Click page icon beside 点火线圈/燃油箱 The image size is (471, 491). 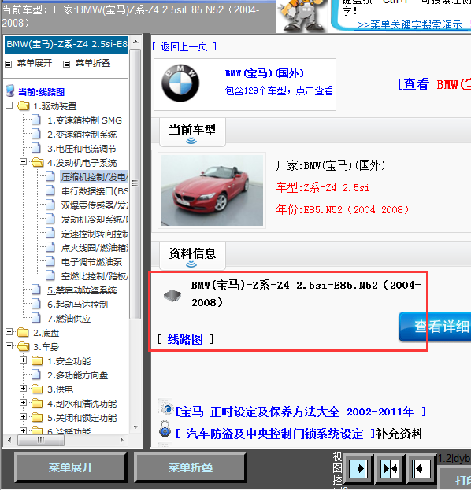tap(50, 247)
